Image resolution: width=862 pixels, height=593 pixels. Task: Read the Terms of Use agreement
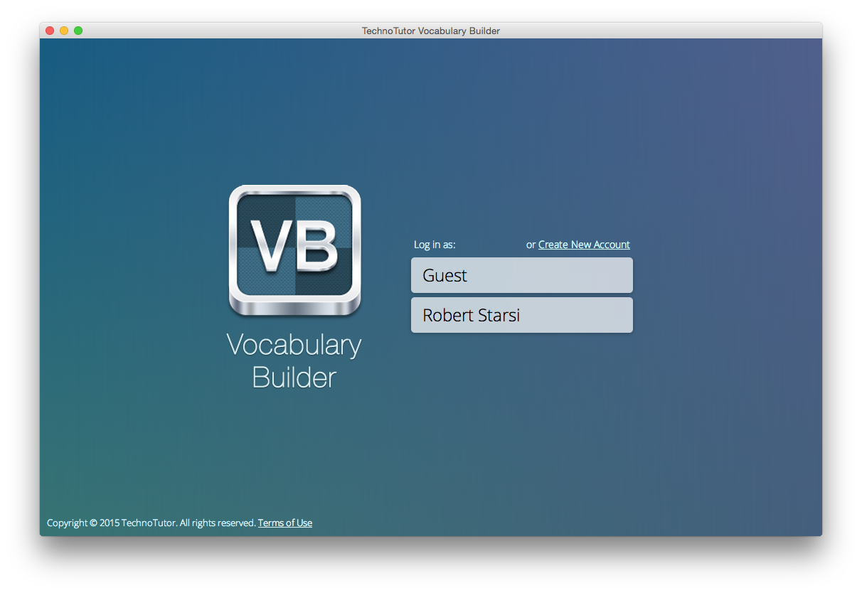click(284, 523)
